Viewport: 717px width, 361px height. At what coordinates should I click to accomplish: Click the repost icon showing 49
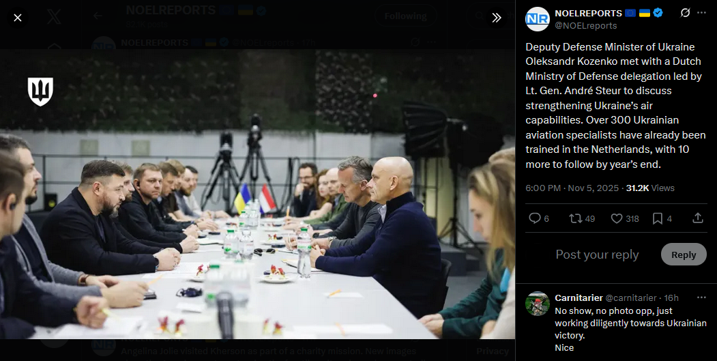(582, 218)
